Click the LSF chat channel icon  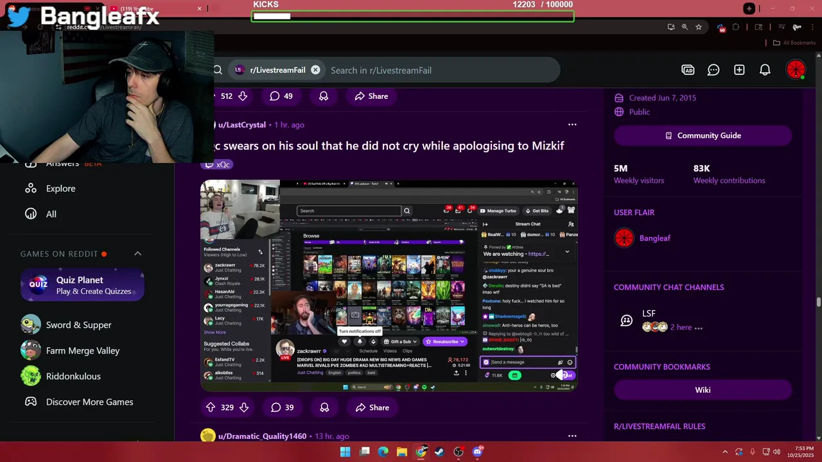[627, 320]
